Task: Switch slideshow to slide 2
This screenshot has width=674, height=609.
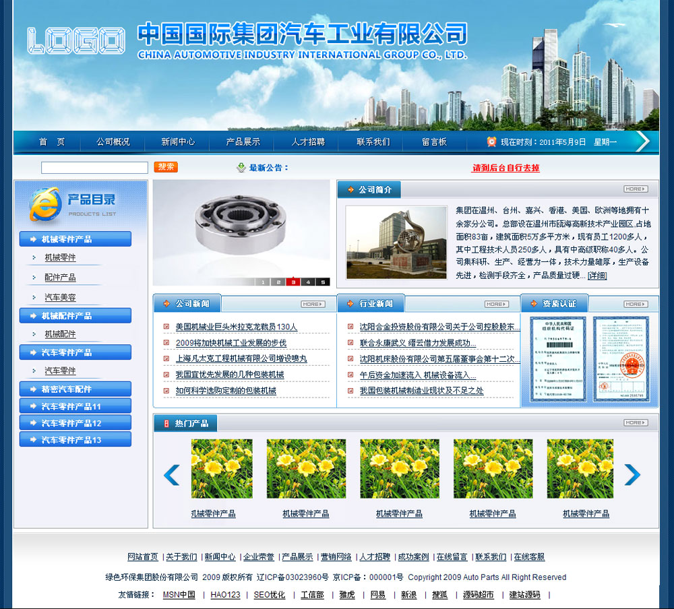Action: coord(278,282)
